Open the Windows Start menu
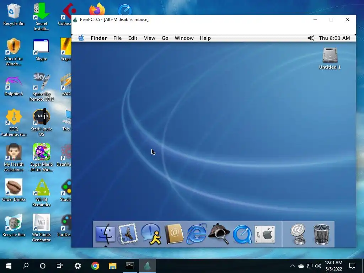The image size is (364, 273). [x=9, y=266]
